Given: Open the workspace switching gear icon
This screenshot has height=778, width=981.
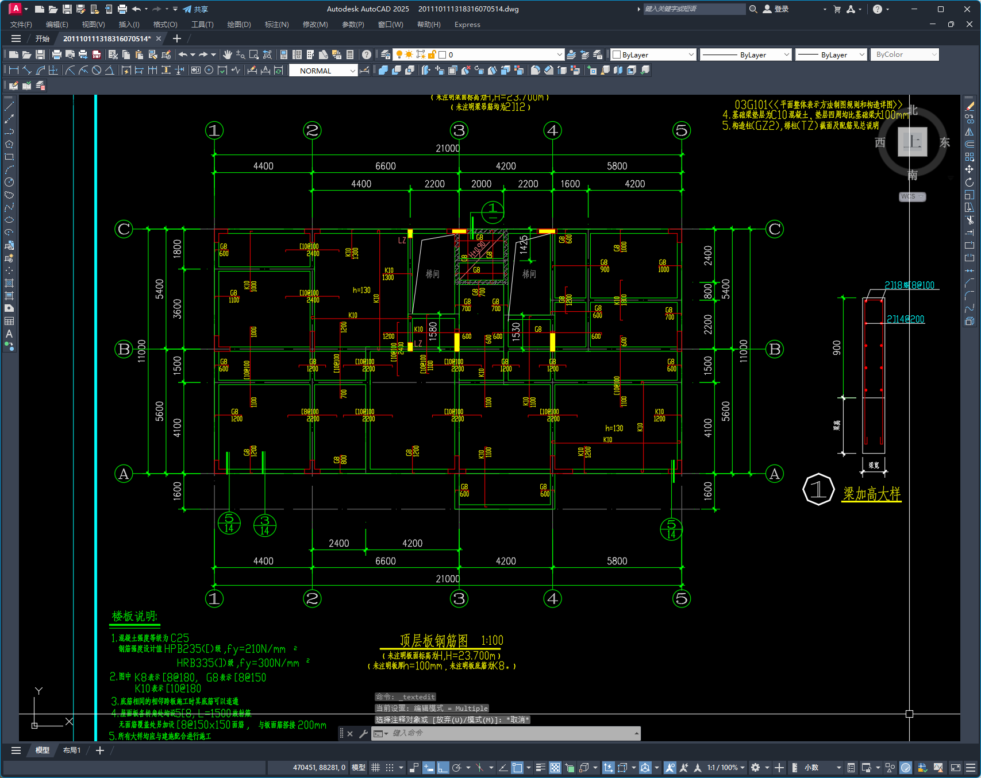Looking at the screenshot, I should tap(756, 768).
